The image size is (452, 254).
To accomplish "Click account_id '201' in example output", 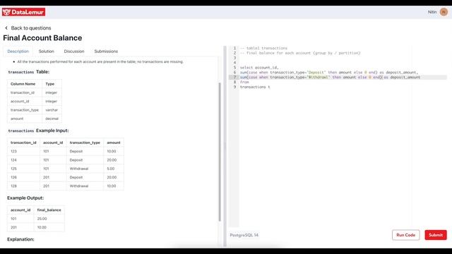I will tap(13, 227).
